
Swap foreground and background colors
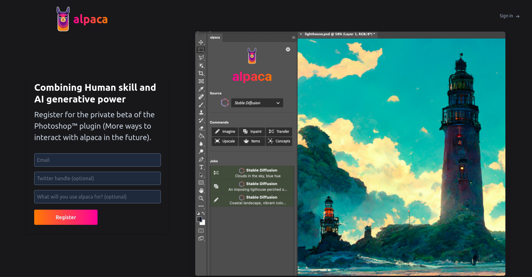click(203, 213)
